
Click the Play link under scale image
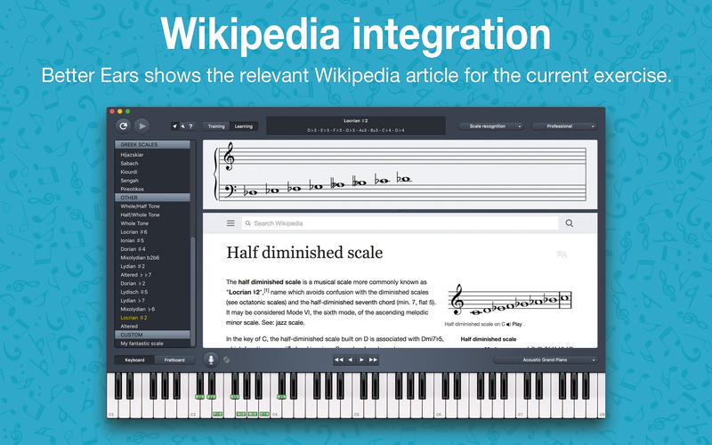pyautogui.click(x=517, y=324)
